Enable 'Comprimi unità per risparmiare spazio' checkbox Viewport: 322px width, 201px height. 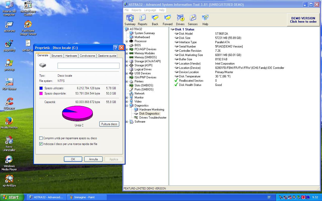point(41,138)
